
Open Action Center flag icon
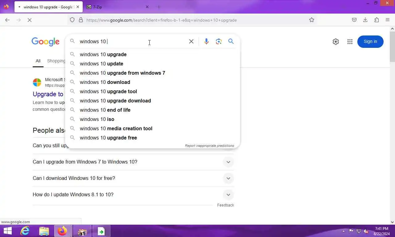[351, 231]
